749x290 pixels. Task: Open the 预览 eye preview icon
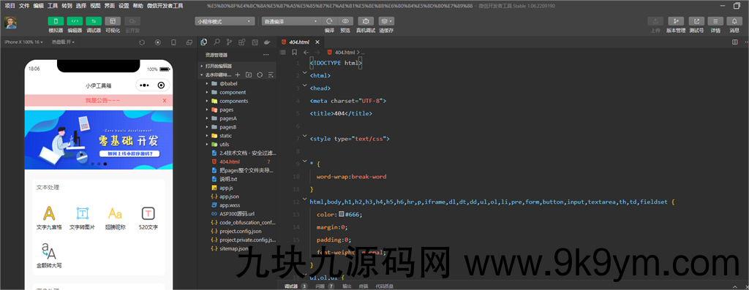coord(345,21)
